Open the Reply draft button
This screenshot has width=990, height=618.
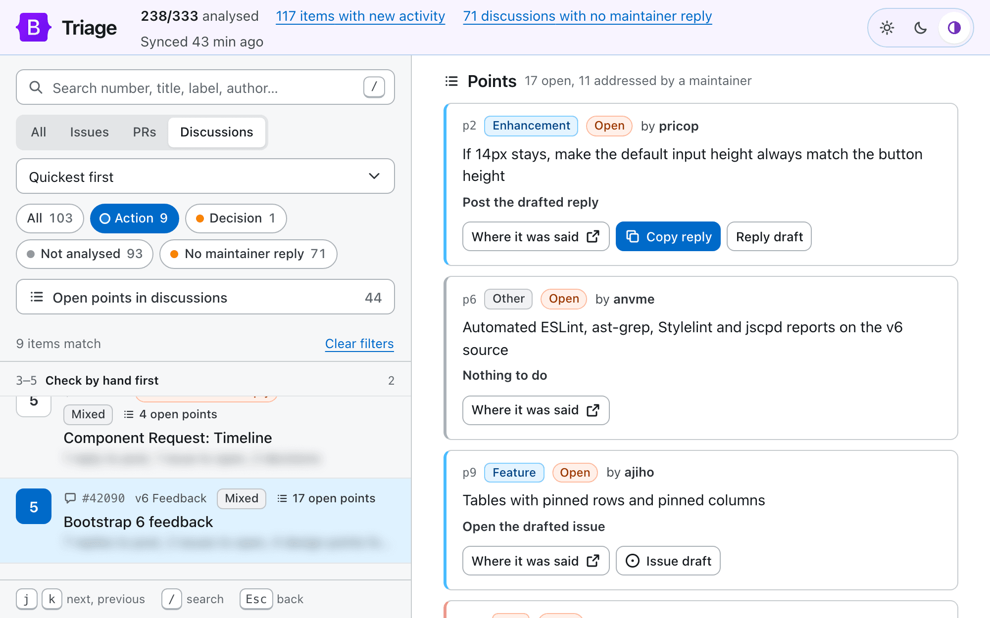[769, 236]
